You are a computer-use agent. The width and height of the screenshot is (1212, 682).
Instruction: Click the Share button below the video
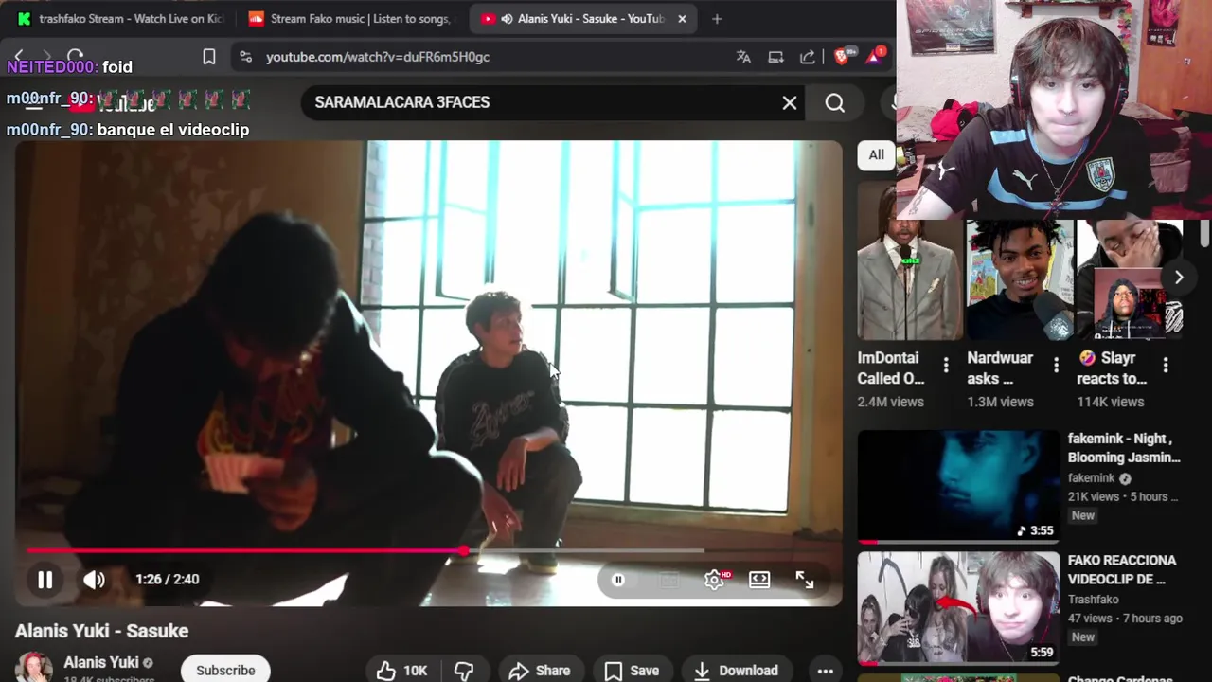coord(540,671)
